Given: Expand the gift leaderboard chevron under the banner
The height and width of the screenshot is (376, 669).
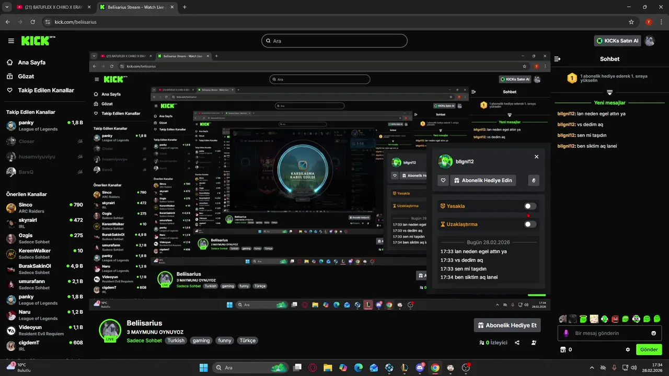Looking at the screenshot, I should 609,92.
